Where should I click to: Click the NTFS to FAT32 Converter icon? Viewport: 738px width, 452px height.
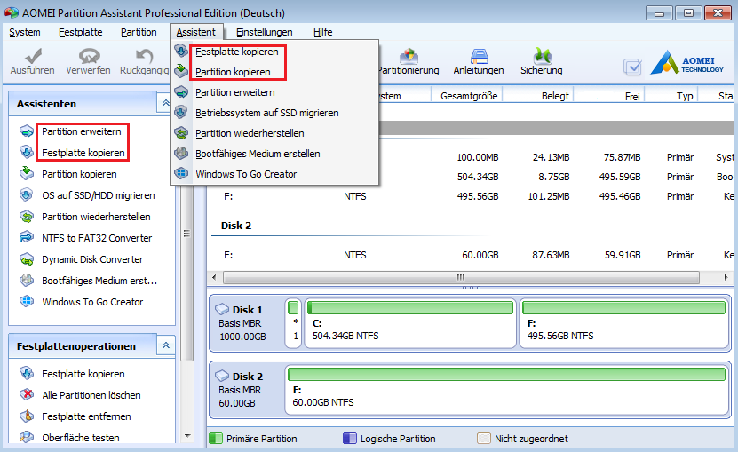27,237
